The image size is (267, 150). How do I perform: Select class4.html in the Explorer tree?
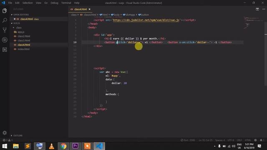tap(24, 45)
